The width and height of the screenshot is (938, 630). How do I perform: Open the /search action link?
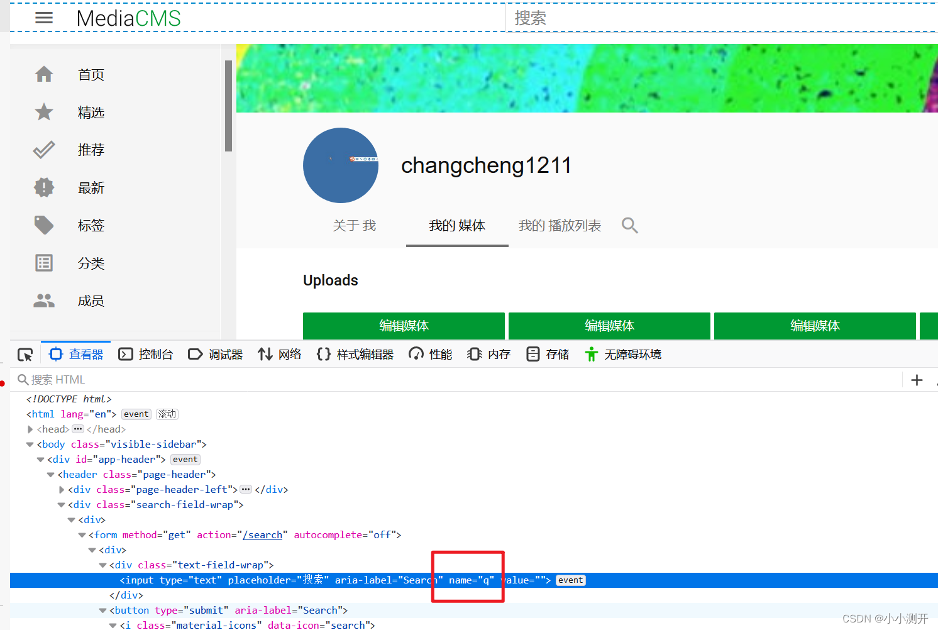263,535
